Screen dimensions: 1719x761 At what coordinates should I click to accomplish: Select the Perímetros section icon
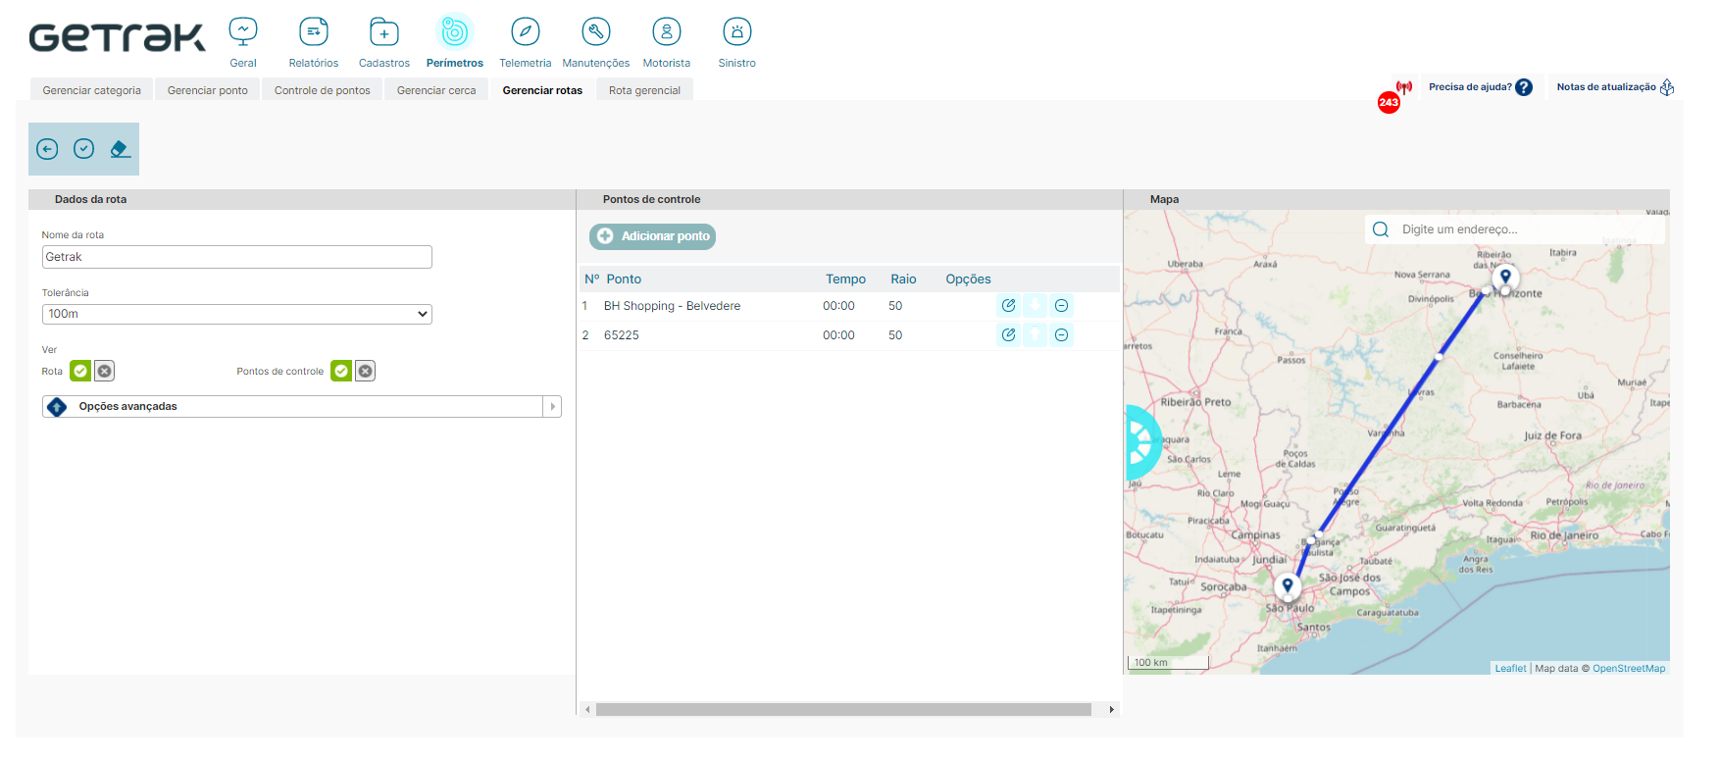[455, 31]
